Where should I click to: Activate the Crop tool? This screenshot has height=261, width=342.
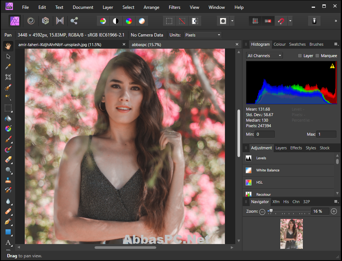point(8,77)
